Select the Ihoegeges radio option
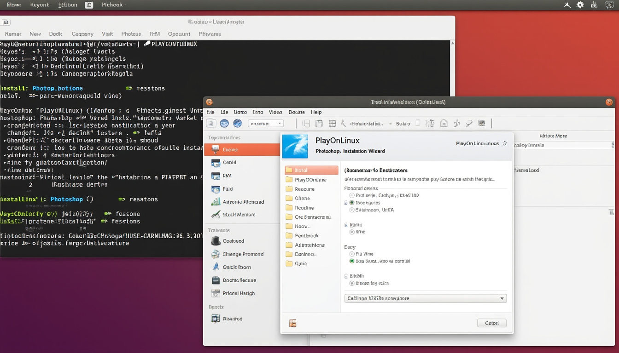The image size is (619, 353). [x=352, y=203]
